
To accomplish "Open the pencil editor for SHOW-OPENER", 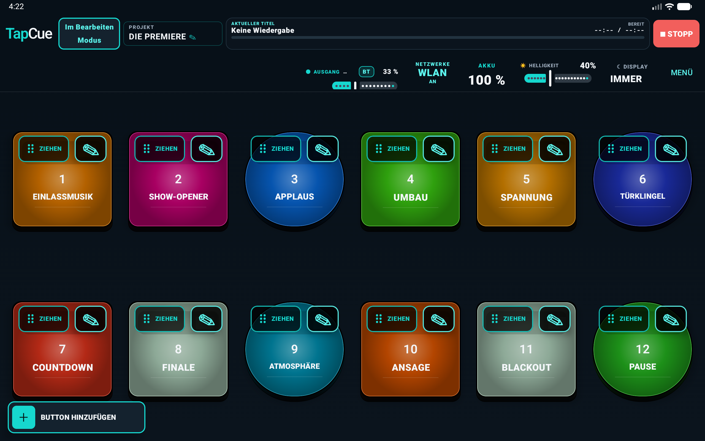I will [x=207, y=149].
